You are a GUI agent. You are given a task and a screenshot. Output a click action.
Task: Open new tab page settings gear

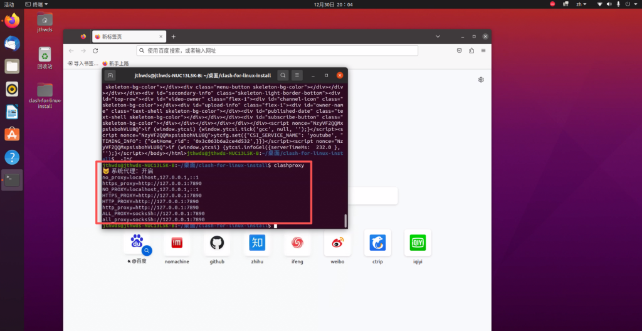pyautogui.click(x=481, y=80)
